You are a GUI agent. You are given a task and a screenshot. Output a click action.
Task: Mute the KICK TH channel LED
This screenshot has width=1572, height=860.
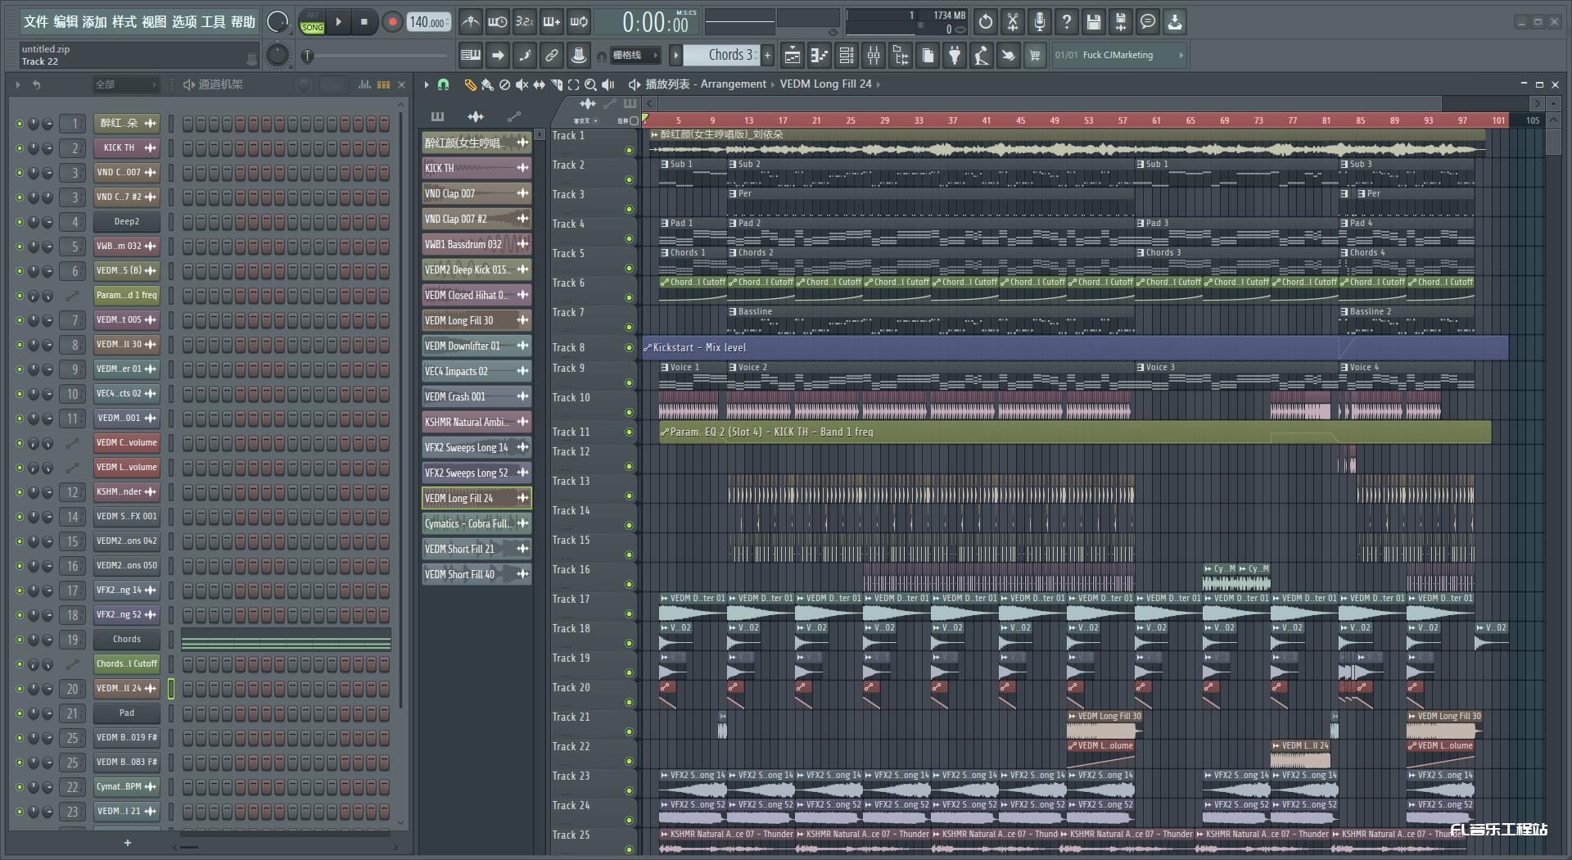[x=20, y=148]
